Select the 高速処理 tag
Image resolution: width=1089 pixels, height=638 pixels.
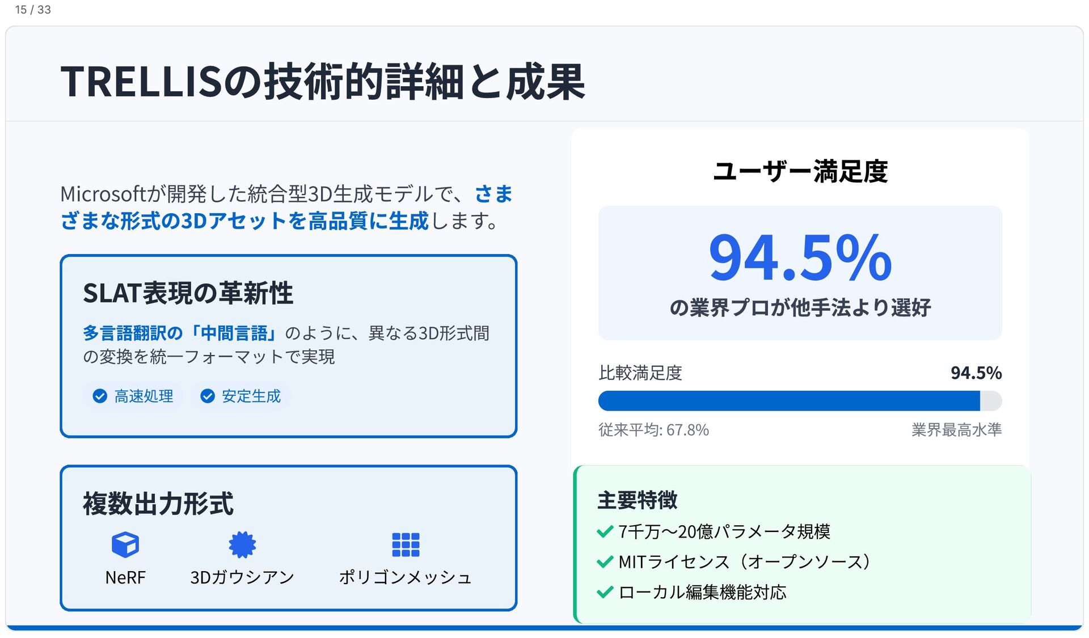(133, 396)
